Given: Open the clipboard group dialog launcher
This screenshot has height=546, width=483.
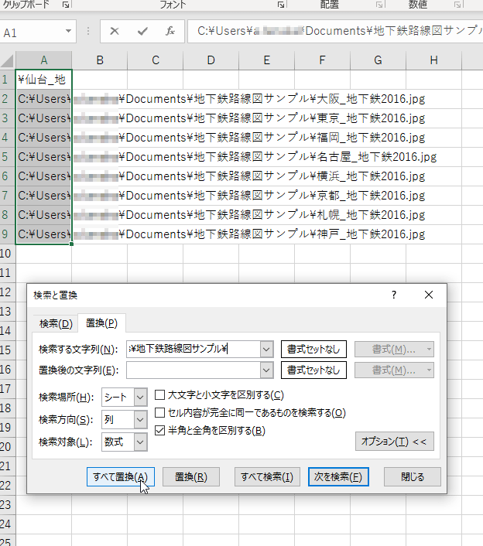Looking at the screenshot, I should point(65,5).
